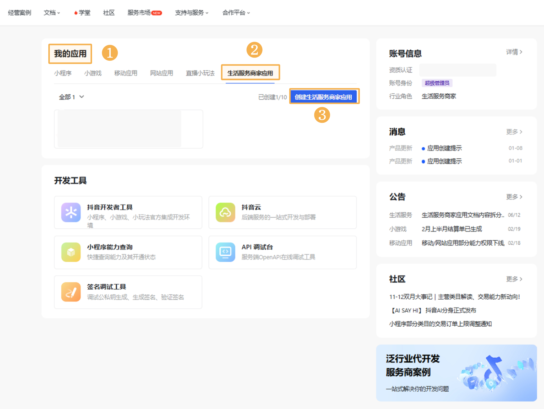Expand 账号信息 via the 详情 arrow

point(514,52)
